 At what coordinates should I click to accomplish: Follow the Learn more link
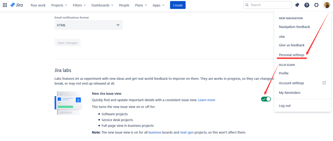(x=207, y=100)
